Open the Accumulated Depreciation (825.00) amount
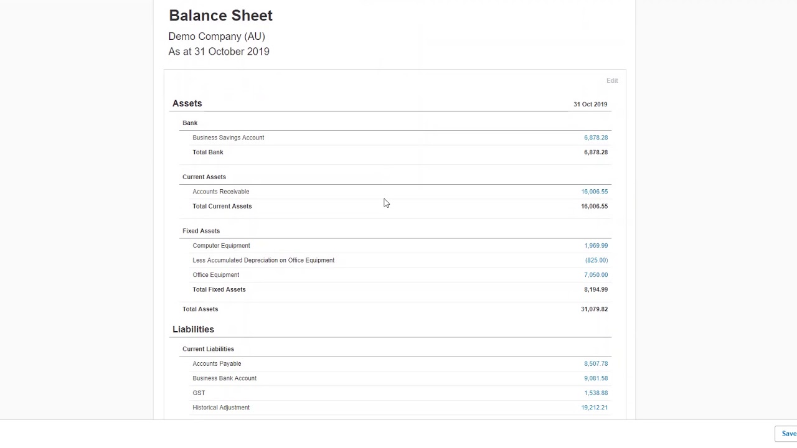Screen dimensions: 797x448 596,260
